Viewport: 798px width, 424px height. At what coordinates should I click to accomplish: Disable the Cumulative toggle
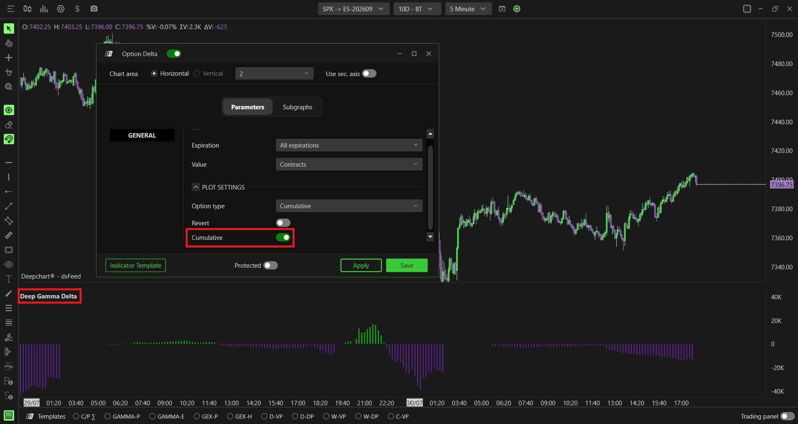[283, 237]
